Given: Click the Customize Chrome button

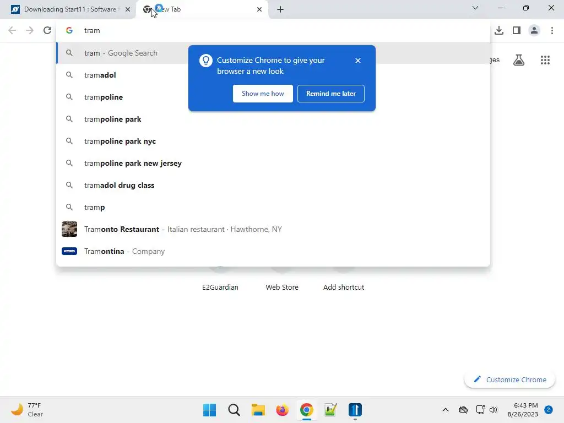Looking at the screenshot, I should click(509, 380).
